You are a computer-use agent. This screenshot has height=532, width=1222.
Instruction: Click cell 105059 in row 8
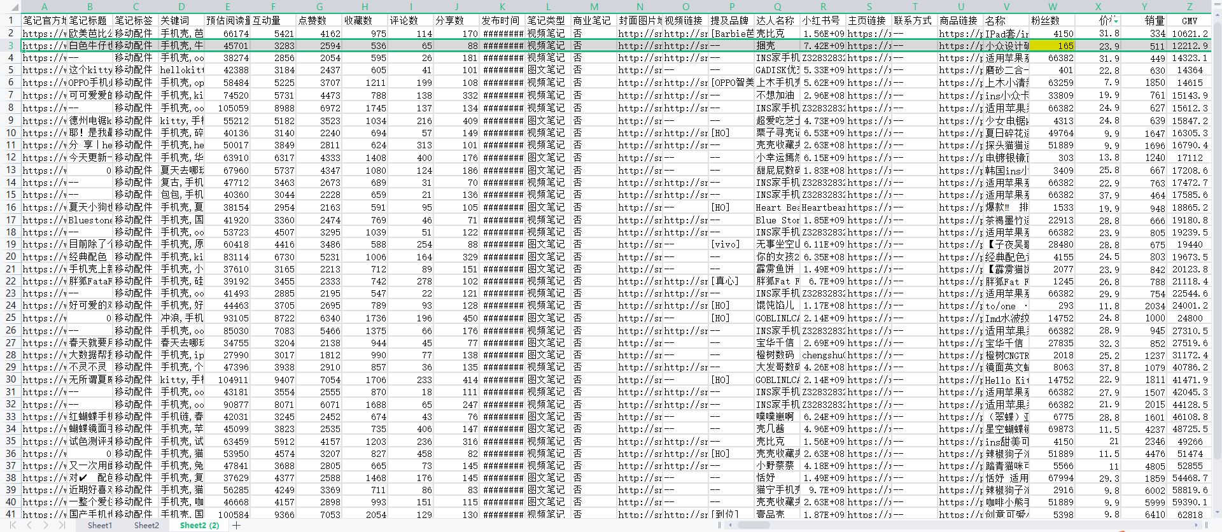[227, 108]
